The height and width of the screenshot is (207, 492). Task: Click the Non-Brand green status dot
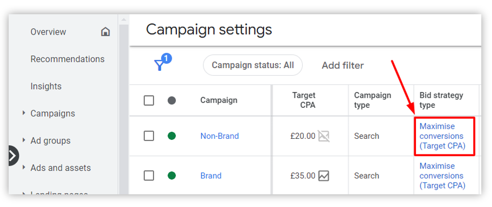(172, 136)
